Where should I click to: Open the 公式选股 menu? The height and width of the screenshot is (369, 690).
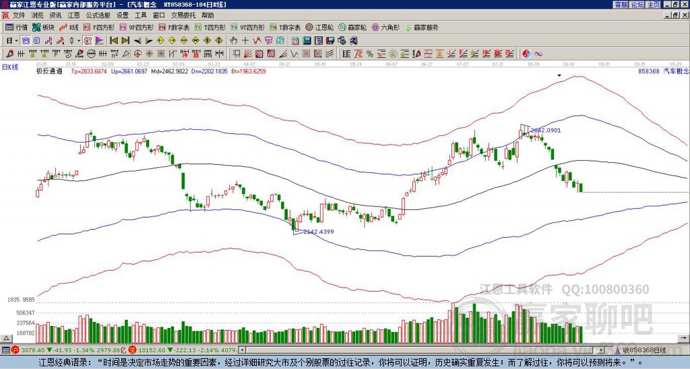(x=98, y=15)
